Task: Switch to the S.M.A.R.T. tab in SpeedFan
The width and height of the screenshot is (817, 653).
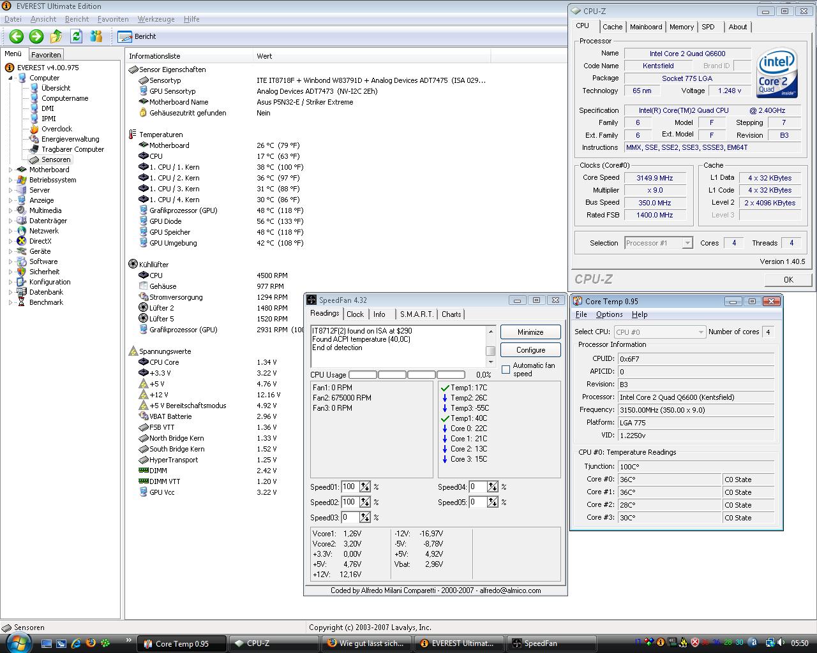Action: [x=416, y=314]
